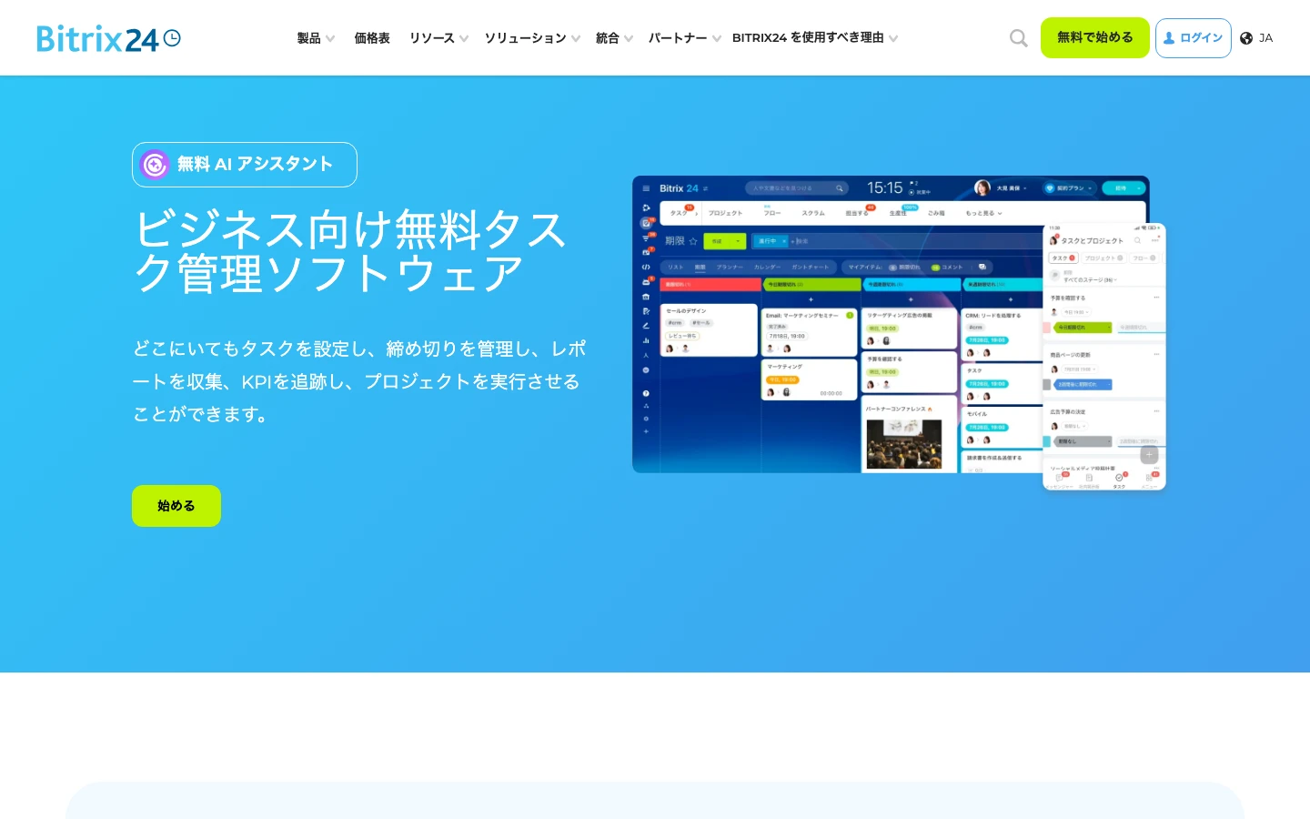Open the search magnifier icon
The width and height of the screenshot is (1310, 819).
(1018, 38)
